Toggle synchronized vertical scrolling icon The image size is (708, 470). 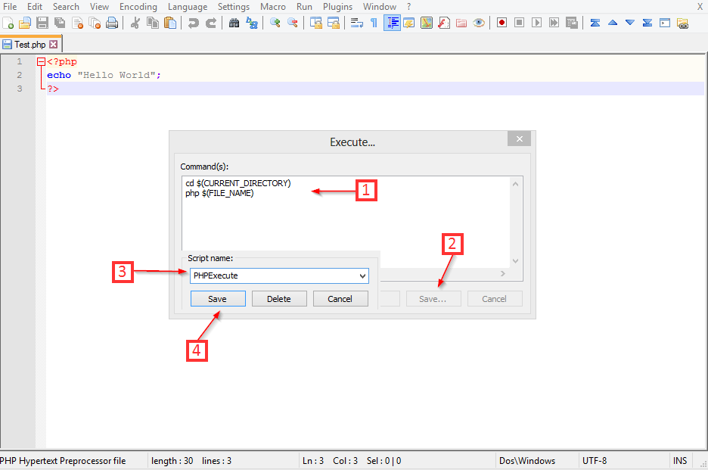(316, 23)
